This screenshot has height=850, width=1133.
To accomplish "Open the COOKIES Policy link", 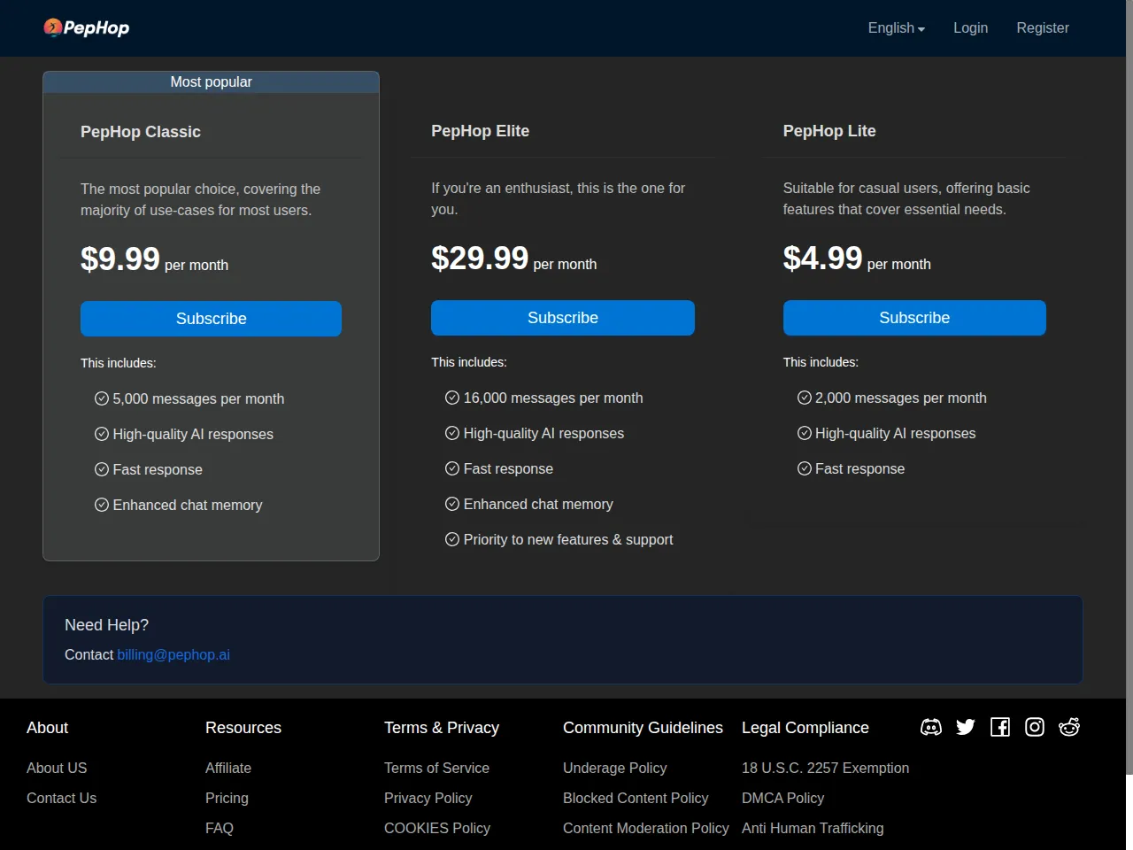I will [437, 828].
